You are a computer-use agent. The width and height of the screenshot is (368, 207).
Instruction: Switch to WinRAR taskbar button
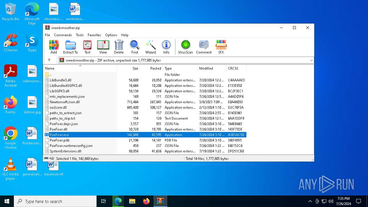[x=160, y=201]
